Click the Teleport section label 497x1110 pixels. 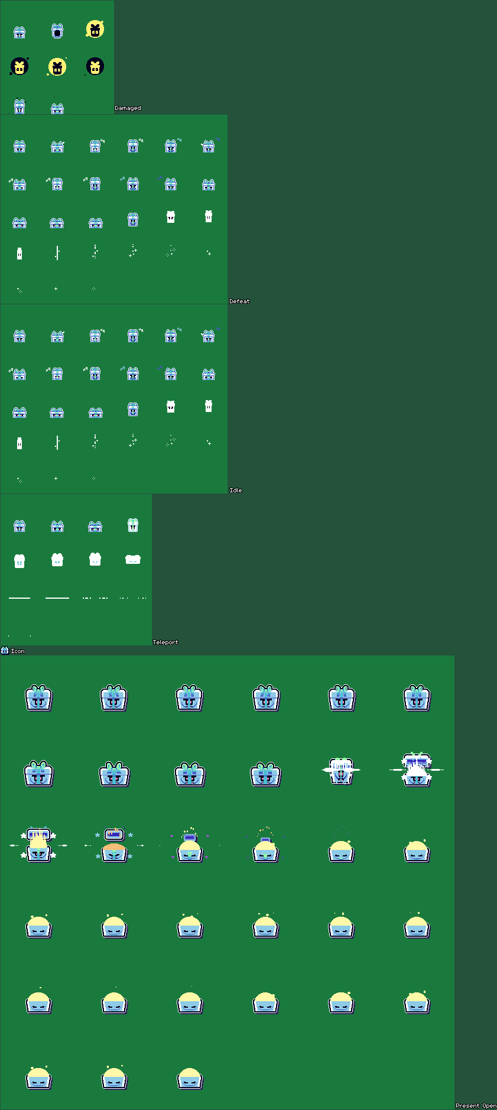[x=165, y=642]
